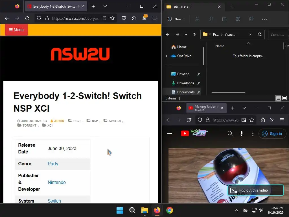Start YouTube voice search with microphone
This screenshot has width=289, height=217.
pos(242,134)
